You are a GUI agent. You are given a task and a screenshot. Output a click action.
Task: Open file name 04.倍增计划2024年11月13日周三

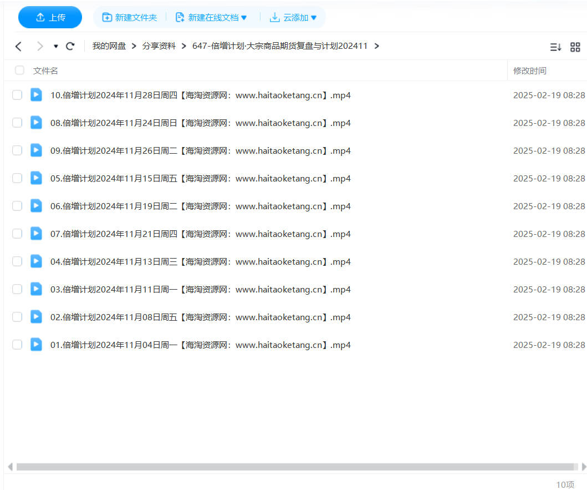point(201,262)
